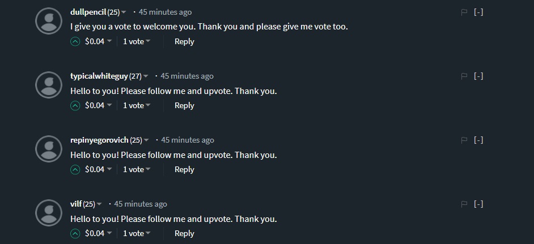This screenshot has height=244, width=534.
Task: Reply to dullpencil's comment
Action: coord(184,41)
